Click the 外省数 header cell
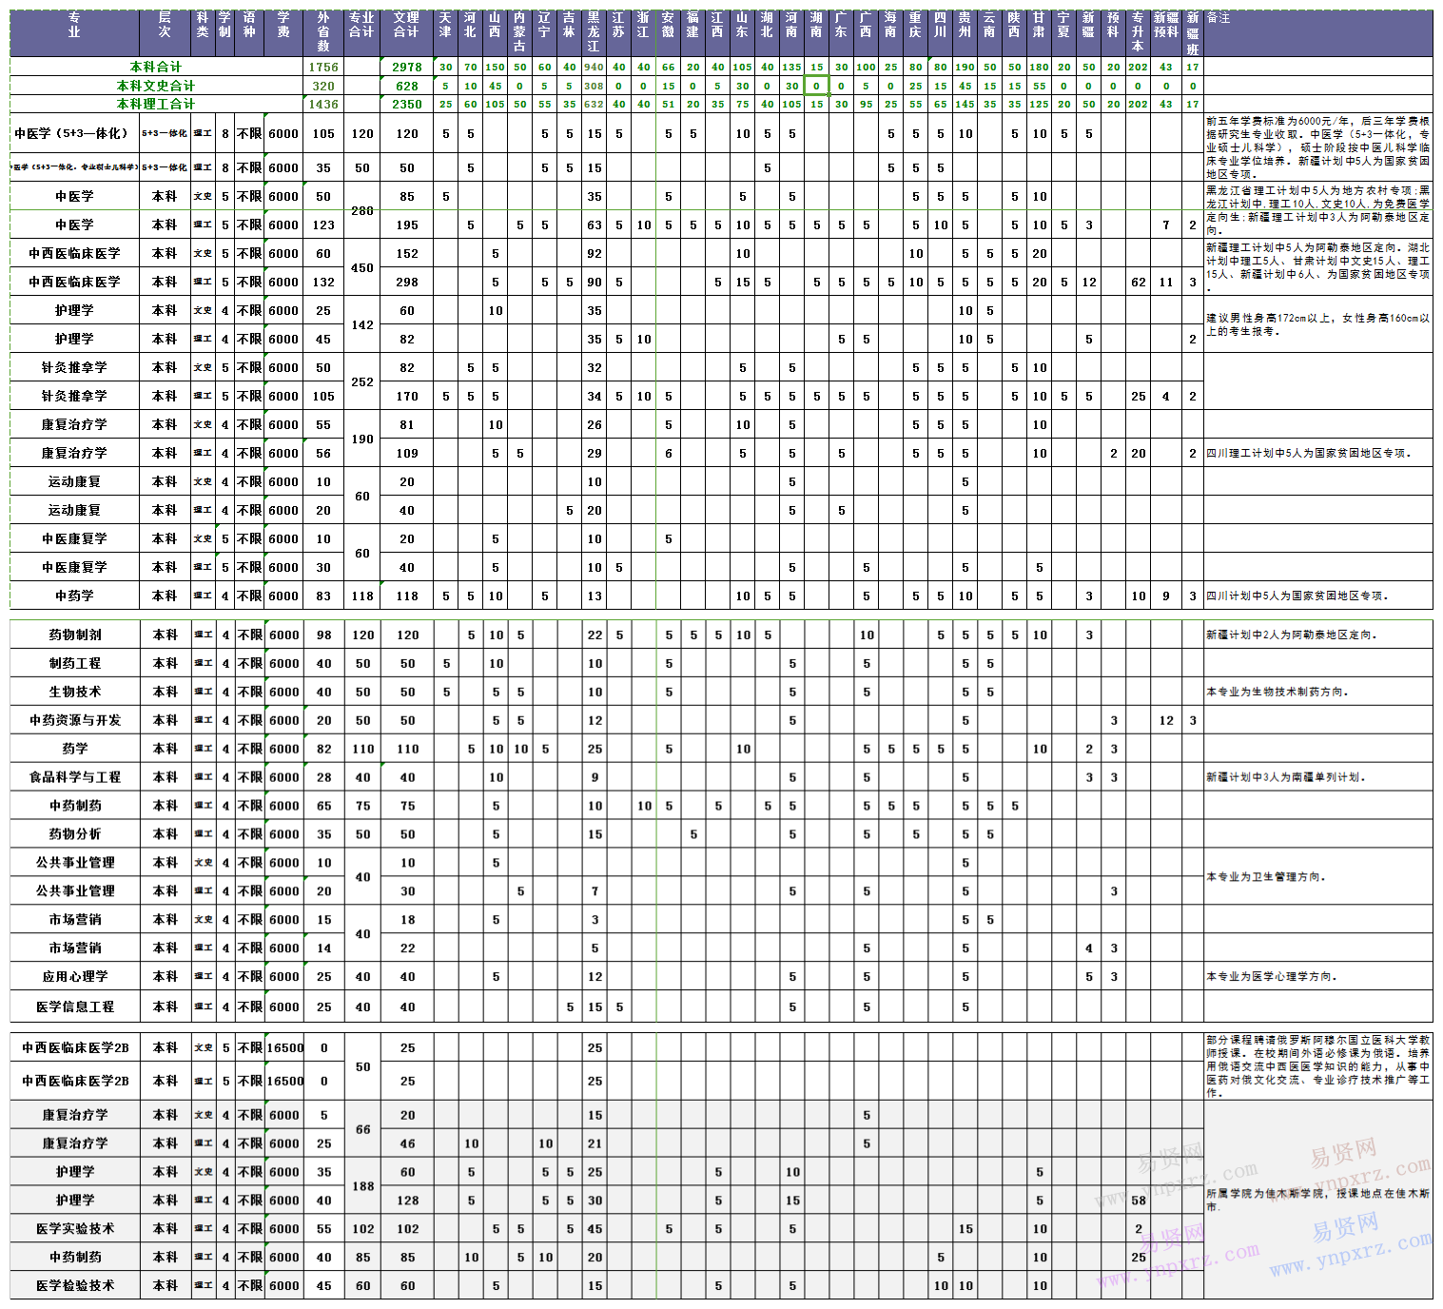This screenshot has height=1309, width=1443. tap(323, 33)
